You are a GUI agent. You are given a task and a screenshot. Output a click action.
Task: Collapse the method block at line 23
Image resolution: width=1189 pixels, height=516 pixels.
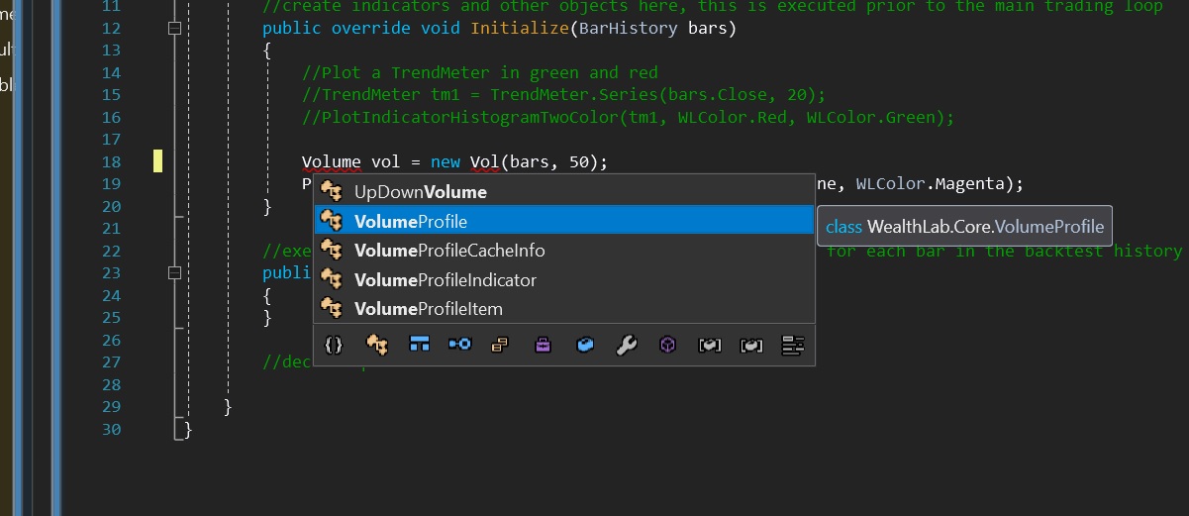175,273
